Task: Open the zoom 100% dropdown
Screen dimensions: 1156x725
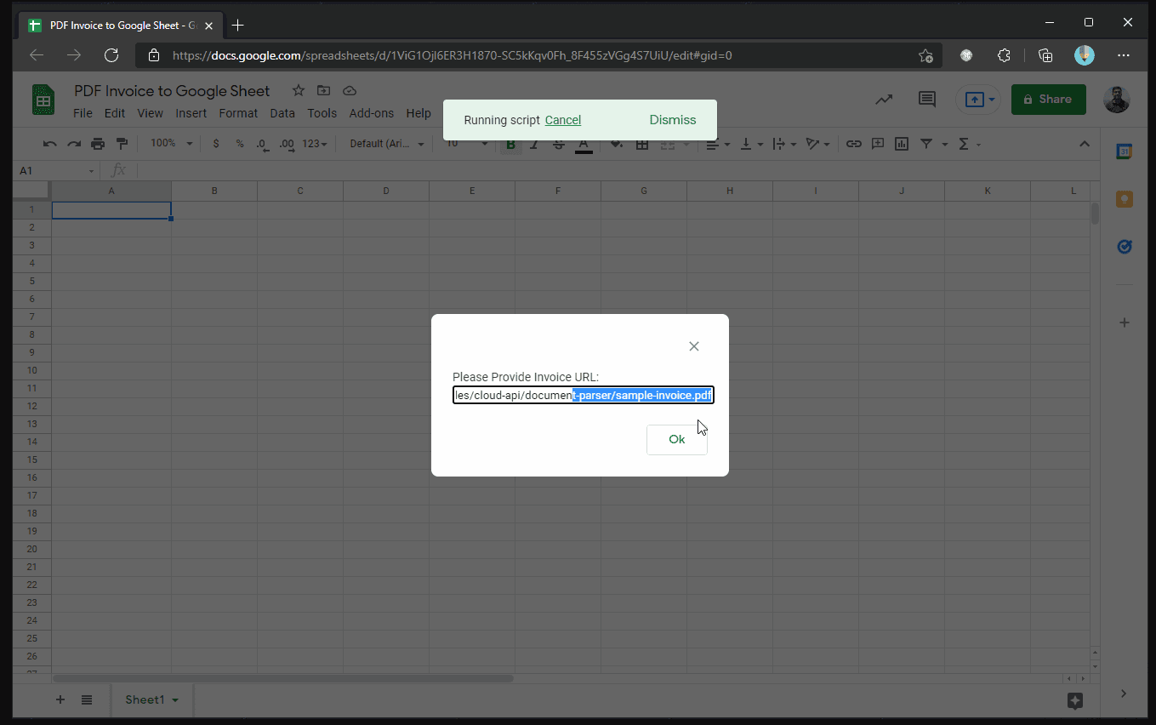Action: click(171, 144)
